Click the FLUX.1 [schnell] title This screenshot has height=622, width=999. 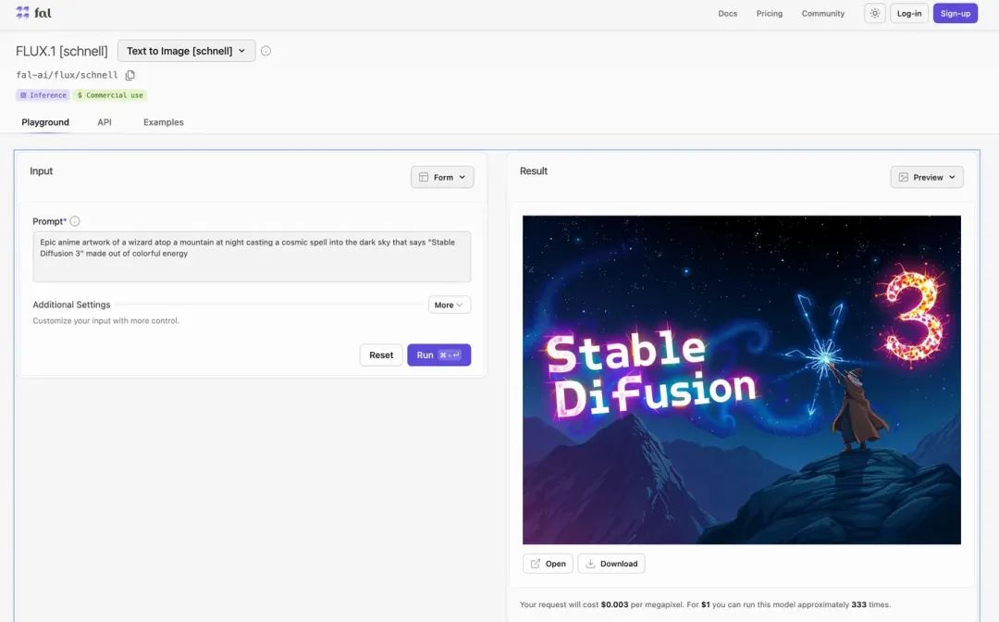tap(62, 51)
